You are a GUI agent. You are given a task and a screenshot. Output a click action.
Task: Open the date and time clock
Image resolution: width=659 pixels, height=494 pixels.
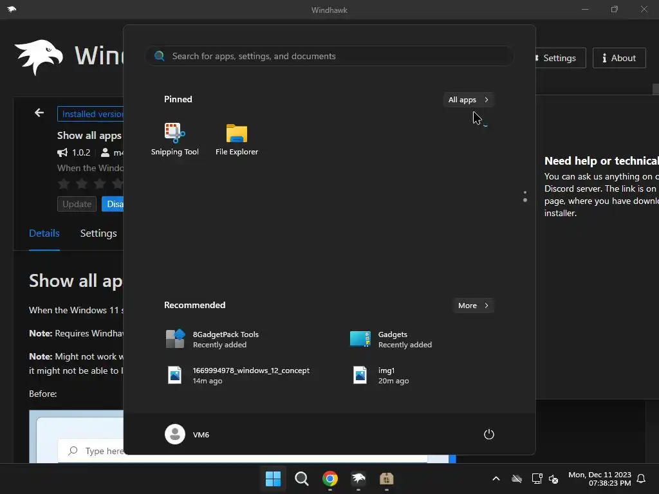click(x=600, y=479)
